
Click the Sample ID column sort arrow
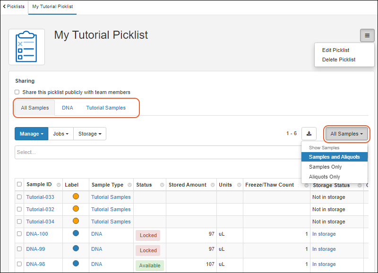click(x=59, y=185)
